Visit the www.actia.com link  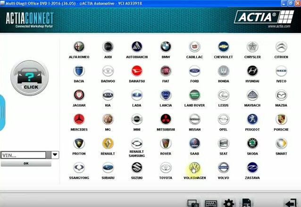(279, 26)
